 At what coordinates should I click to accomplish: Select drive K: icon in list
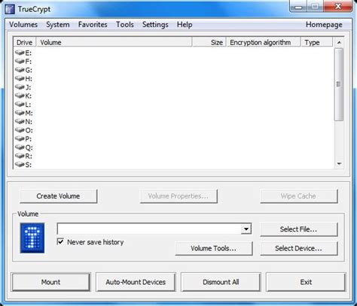click(x=20, y=95)
